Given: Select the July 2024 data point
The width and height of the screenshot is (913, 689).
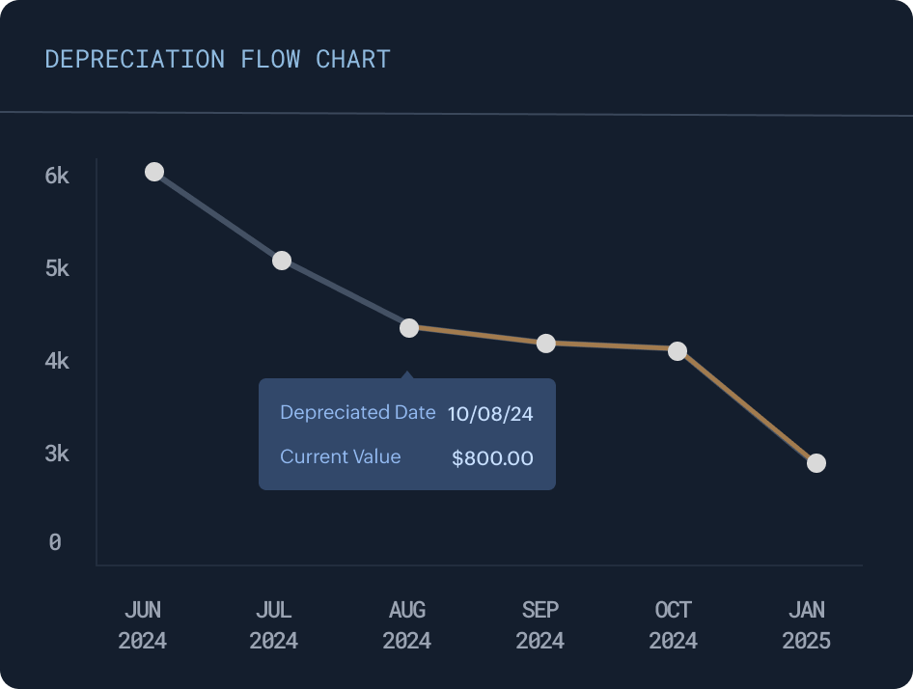Looking at the screenshot, I should [282, 261].
